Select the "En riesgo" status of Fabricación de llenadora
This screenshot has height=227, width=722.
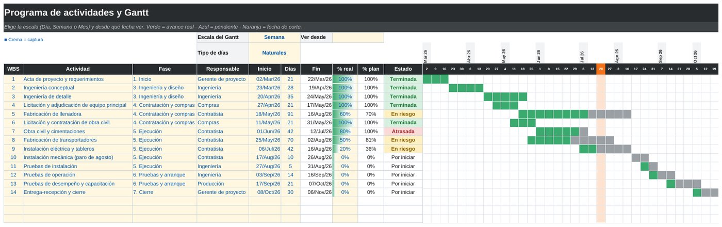[403, 114]
